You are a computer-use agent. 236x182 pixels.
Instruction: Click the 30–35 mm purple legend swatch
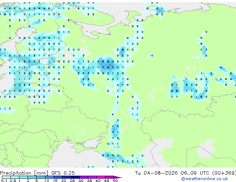(x=84, y=177)
